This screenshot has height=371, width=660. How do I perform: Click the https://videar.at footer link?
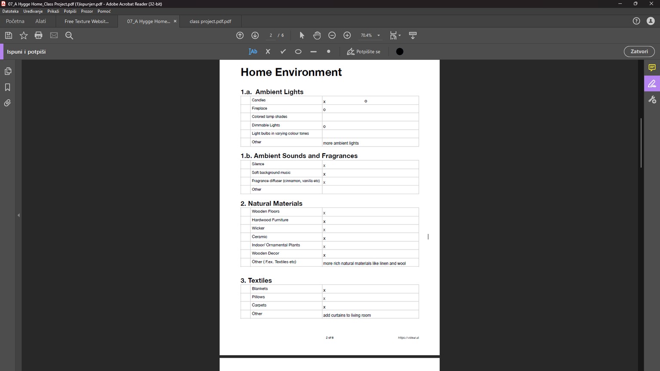408,338
